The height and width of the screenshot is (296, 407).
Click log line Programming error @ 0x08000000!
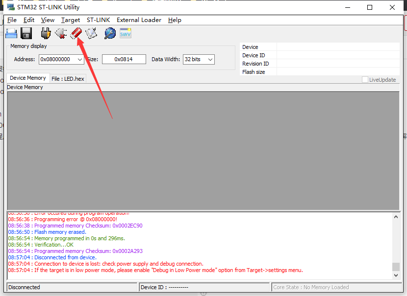[63, 219]
